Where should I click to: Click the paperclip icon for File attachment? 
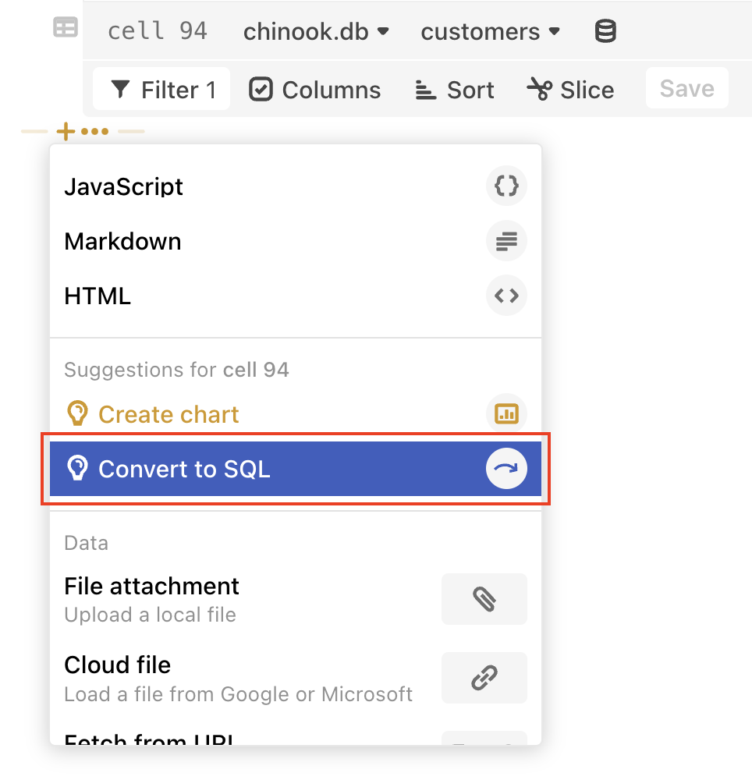click(x=484, y=599)
